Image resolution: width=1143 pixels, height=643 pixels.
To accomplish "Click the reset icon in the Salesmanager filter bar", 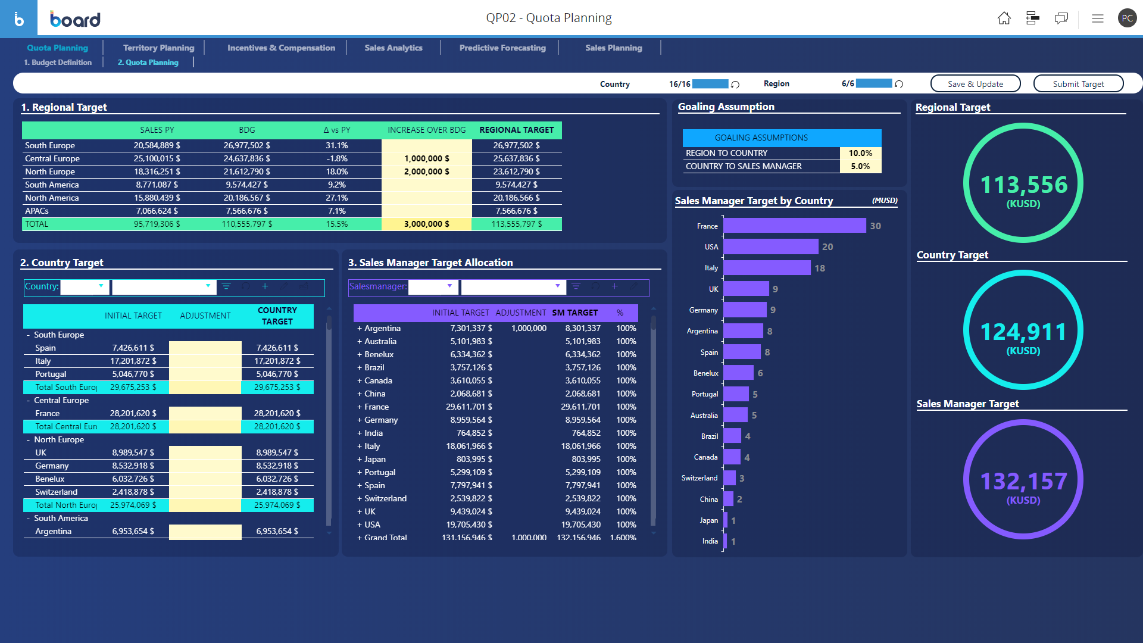I will tap(595, 286).
